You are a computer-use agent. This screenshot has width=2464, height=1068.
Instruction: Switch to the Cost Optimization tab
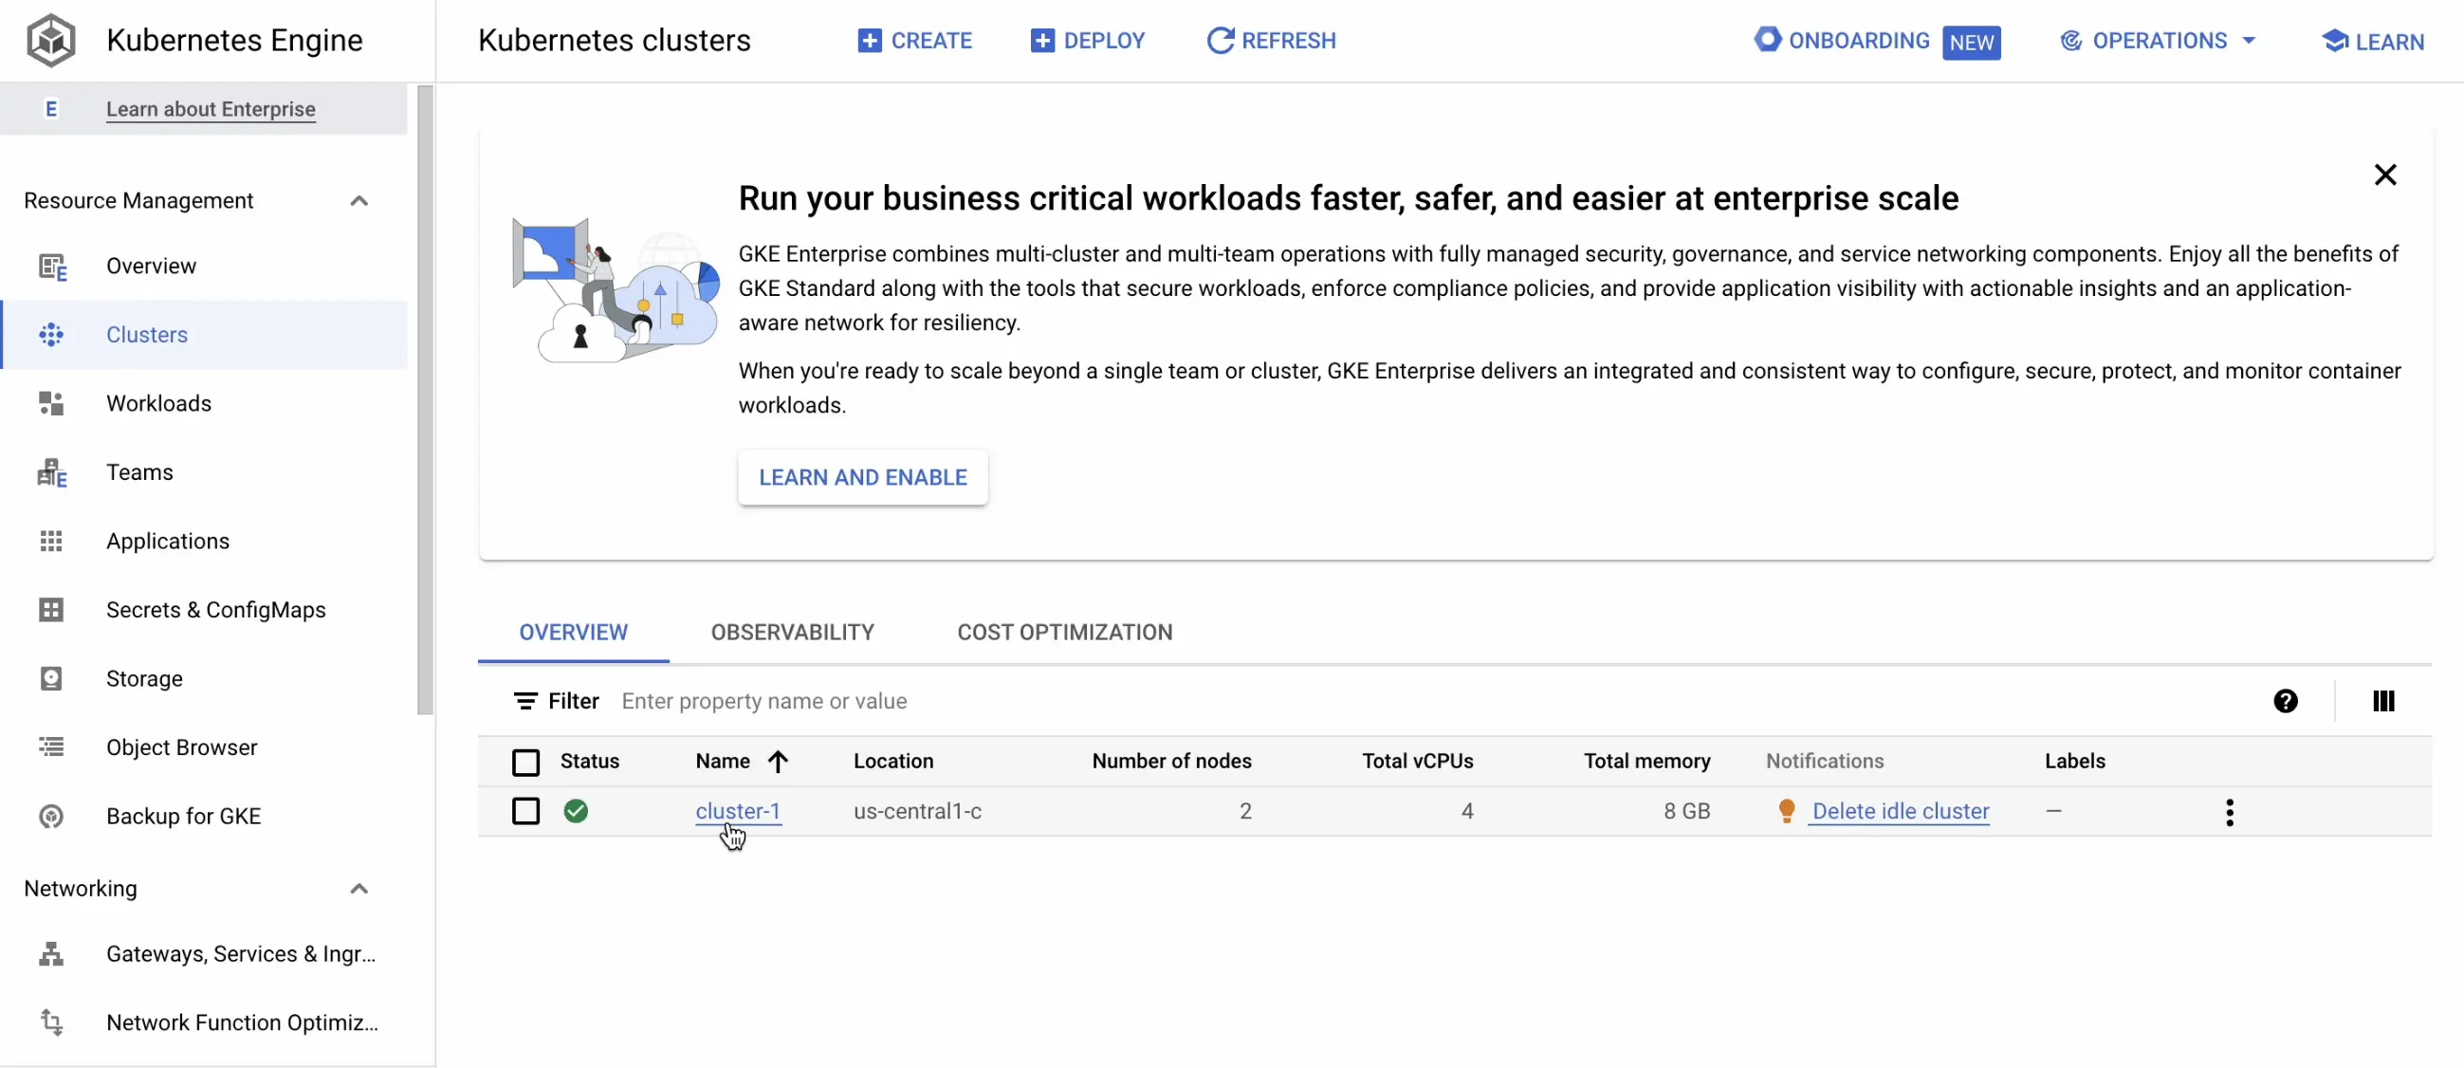point(1063,632)
